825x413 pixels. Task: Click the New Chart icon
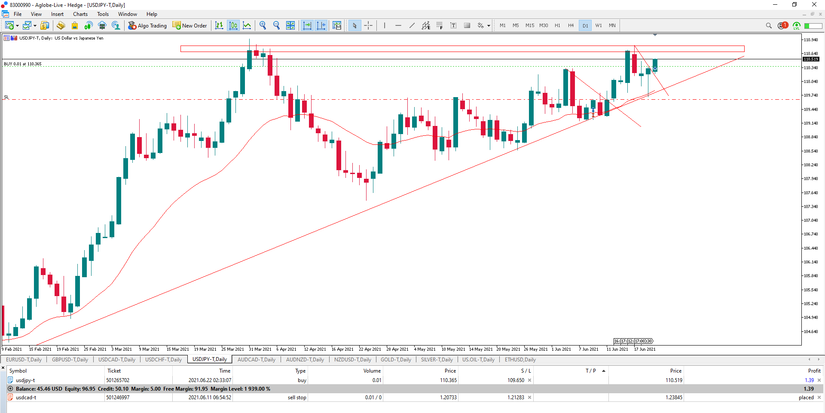pos(9,26)
